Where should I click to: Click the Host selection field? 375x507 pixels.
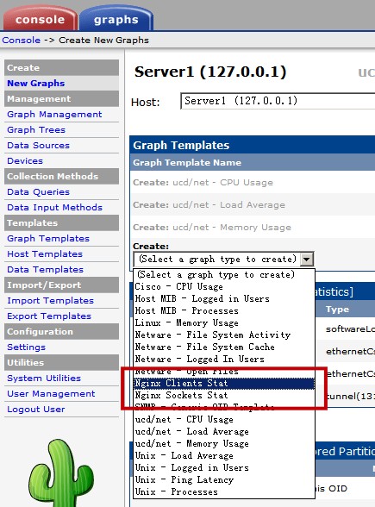(278, 101)
